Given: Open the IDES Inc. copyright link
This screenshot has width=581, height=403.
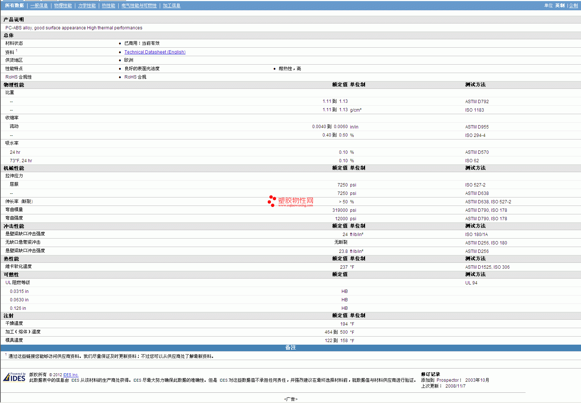Looking at the screenshot, I should 71,375.
